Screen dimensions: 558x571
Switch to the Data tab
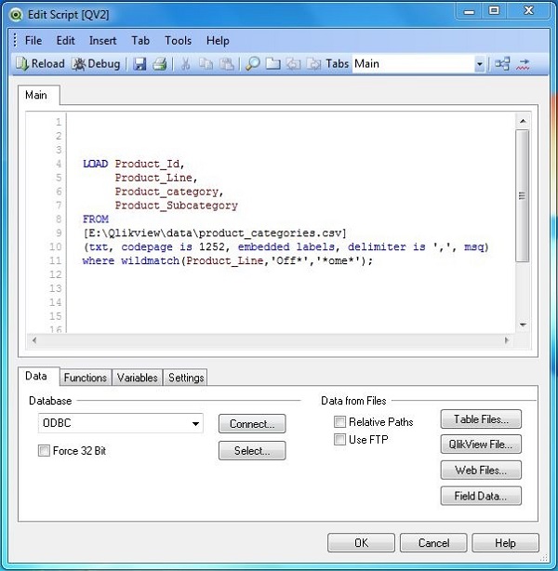(x=38, y=376)
